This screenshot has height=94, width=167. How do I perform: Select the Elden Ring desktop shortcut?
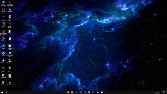pyautogui.click(x=10, y=10)
